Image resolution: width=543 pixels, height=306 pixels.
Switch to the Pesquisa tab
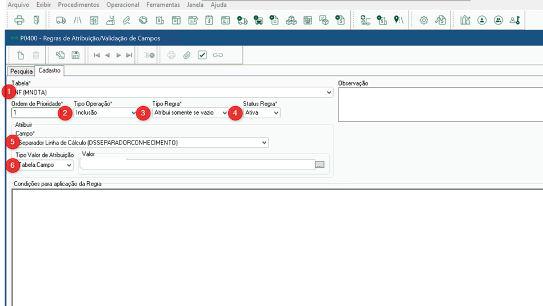tap(21, 71)
